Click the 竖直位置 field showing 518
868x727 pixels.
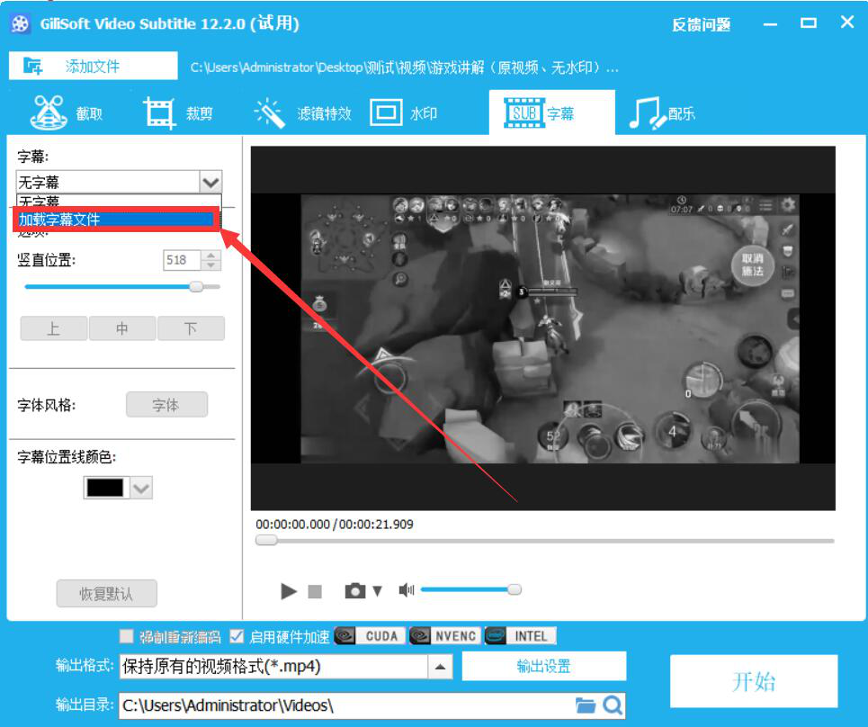coord(182,260)
